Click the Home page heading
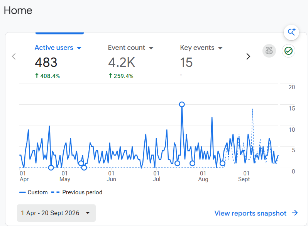The image size is (308, 226). [18, 10]
